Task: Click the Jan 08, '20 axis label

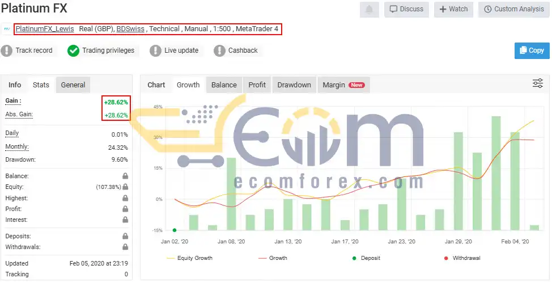Action: pos(231,242)
